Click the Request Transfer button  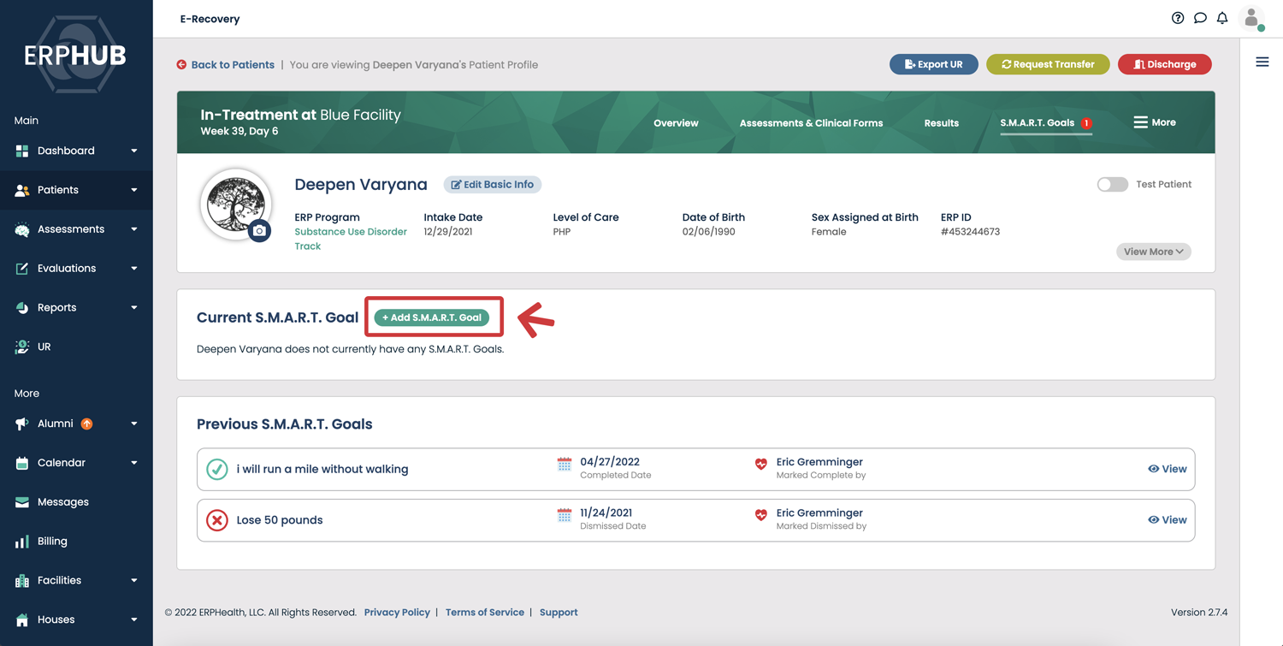coord(1048,64)
